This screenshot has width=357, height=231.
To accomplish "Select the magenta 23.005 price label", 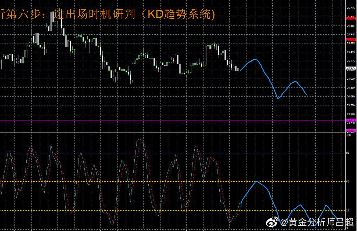I will pos(351,131).
